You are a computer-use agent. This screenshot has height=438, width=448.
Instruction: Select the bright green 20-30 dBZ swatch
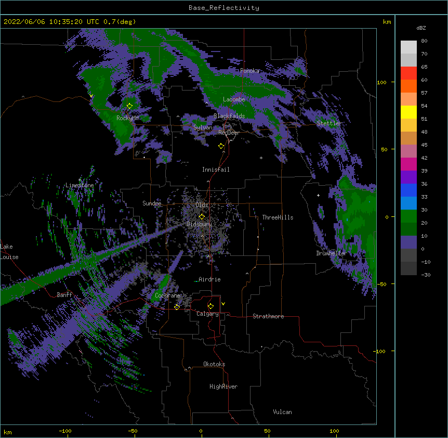pyautogui.click(x=409, y=216)
